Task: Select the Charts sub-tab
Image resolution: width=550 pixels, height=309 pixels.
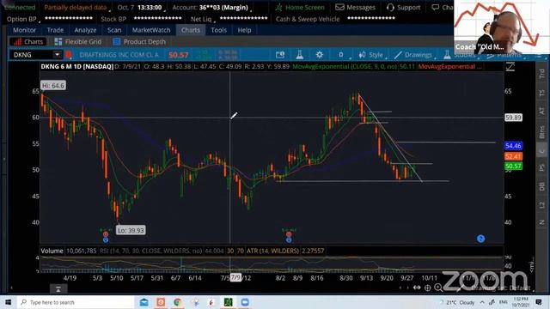Action: [27, 42]
